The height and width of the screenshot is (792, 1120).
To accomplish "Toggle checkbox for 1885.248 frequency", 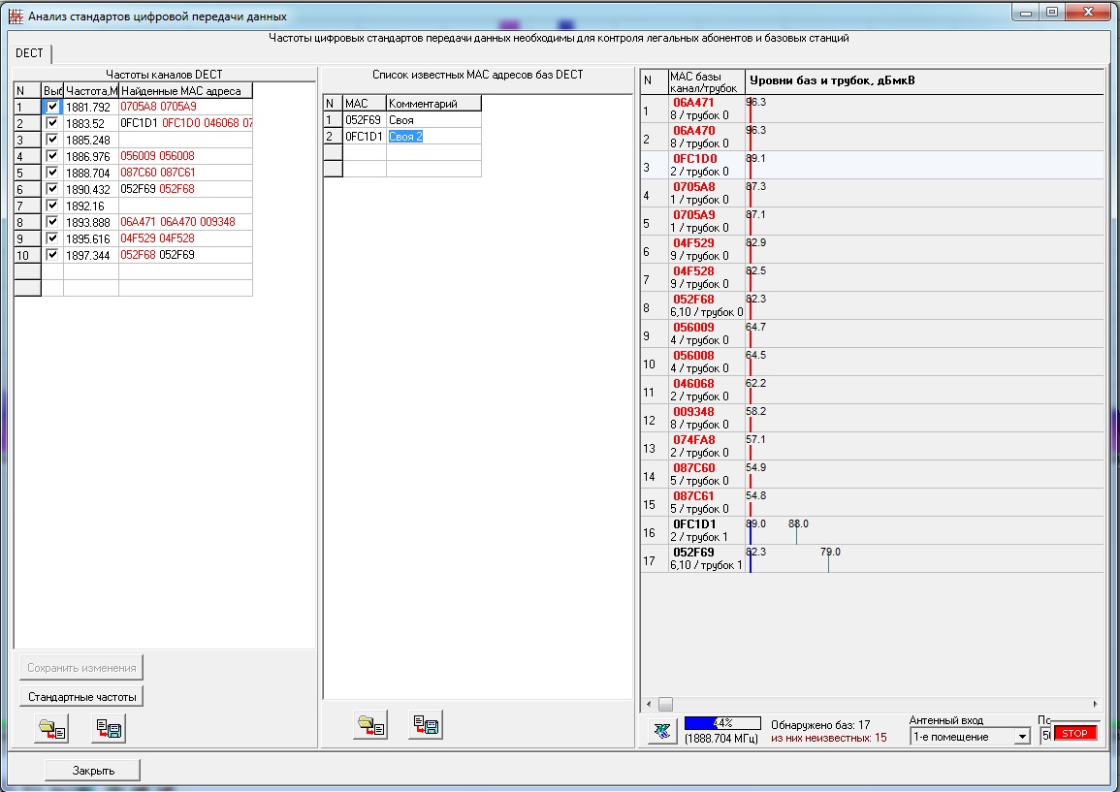I will pos(52,140).
